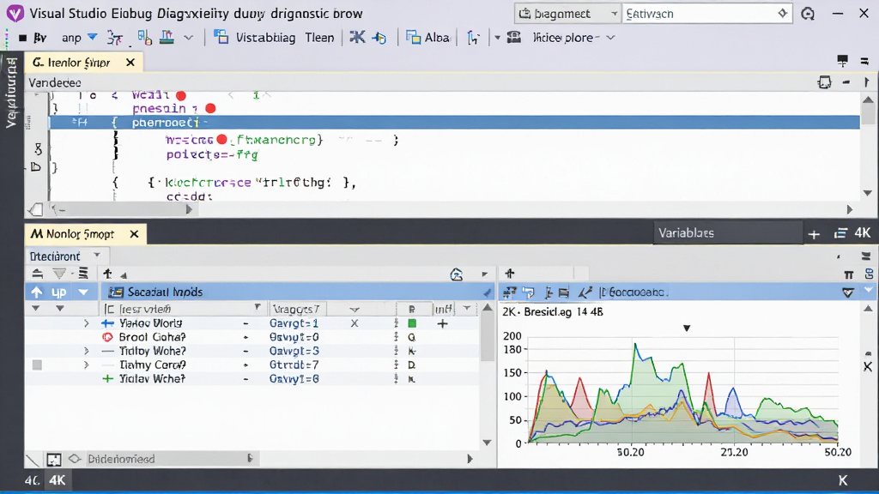Screen dimensions: 879x494
Task: Click the plus in the 'Yakoo Worlg' row
Action: tap(442, 323)
